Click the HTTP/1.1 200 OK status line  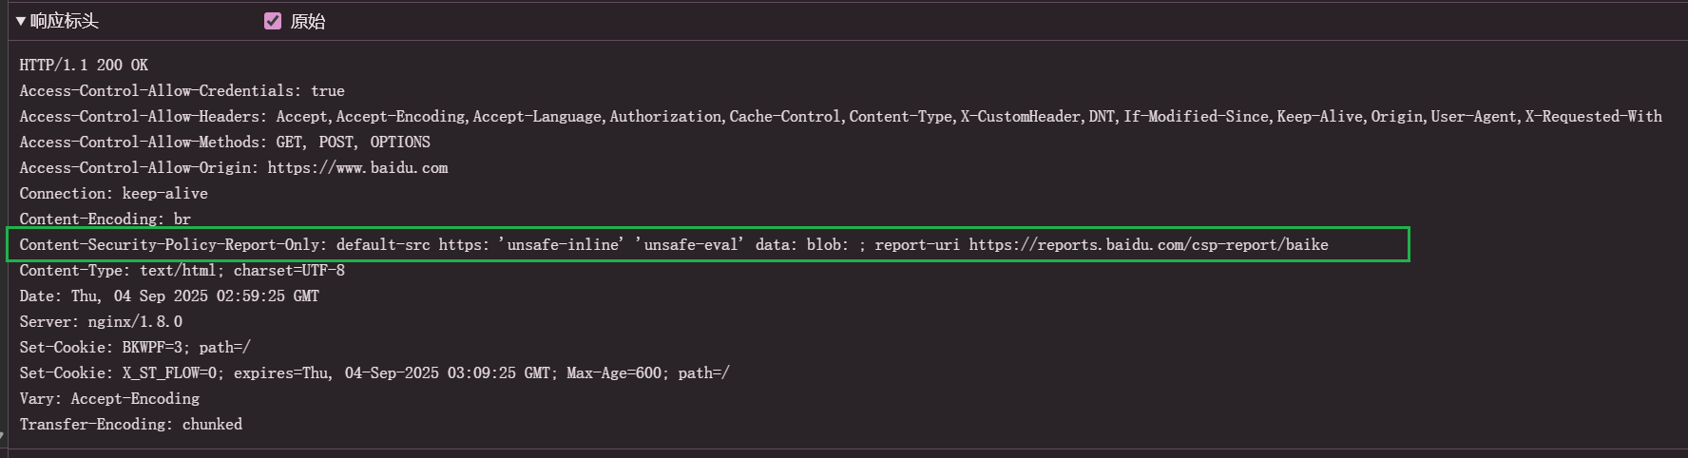tap(84, 65)
